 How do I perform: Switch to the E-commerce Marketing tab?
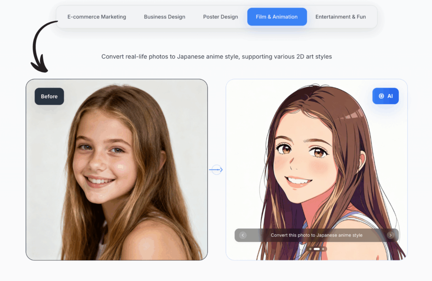(x=96, y=16)
